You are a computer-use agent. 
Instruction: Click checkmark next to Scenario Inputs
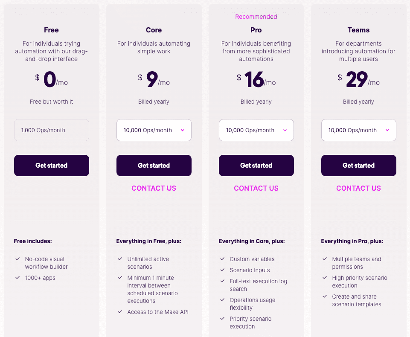[222, 270]
